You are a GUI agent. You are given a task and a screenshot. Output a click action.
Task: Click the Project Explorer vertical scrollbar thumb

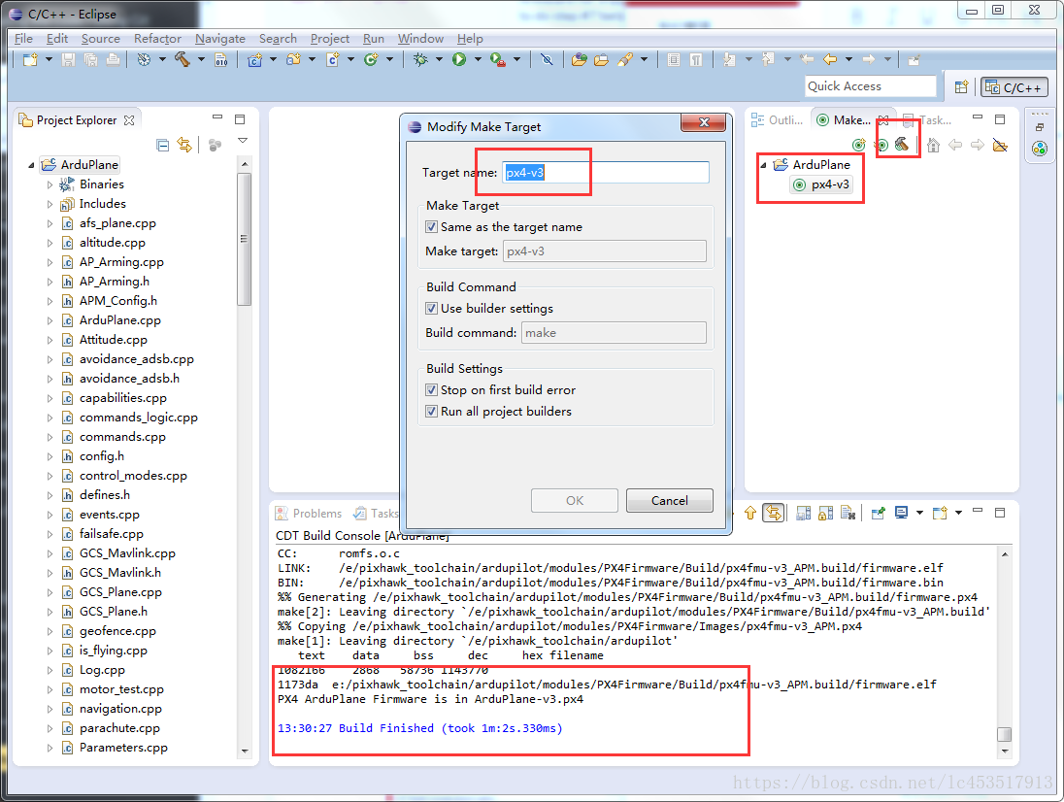[245, 239]
